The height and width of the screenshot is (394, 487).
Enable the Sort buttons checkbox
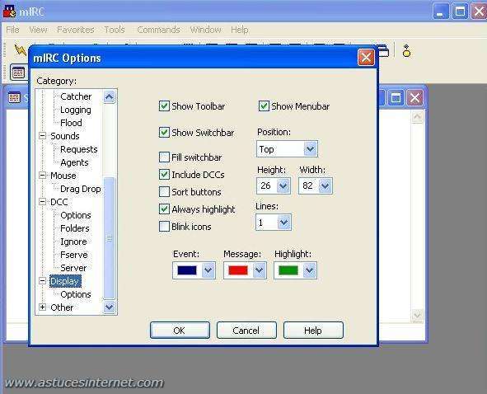[164, 192]
